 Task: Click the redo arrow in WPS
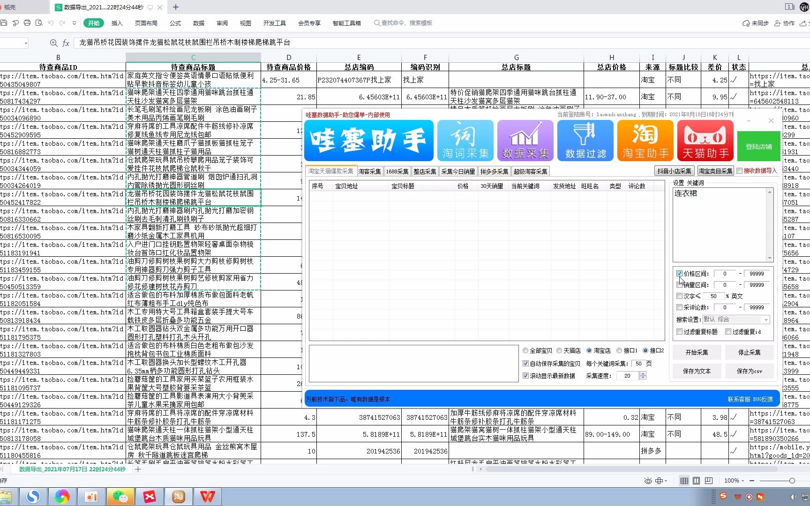click(x=62, y=23)
